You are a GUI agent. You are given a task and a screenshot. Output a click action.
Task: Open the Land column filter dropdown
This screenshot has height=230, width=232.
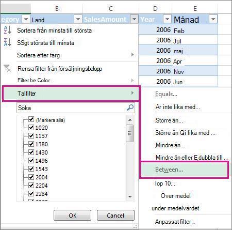click(78, 19)
